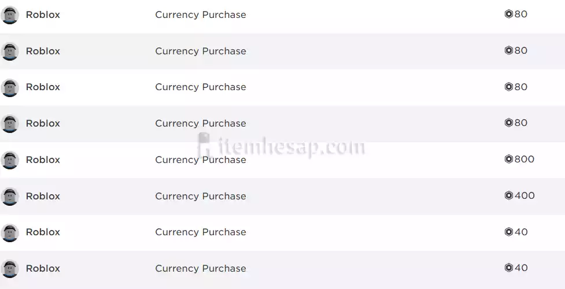
Task: Select the Currency Purchase text in the second row
Action: 200,51
